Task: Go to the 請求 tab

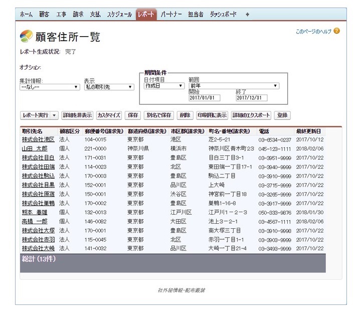Action: tap(78, 15)
